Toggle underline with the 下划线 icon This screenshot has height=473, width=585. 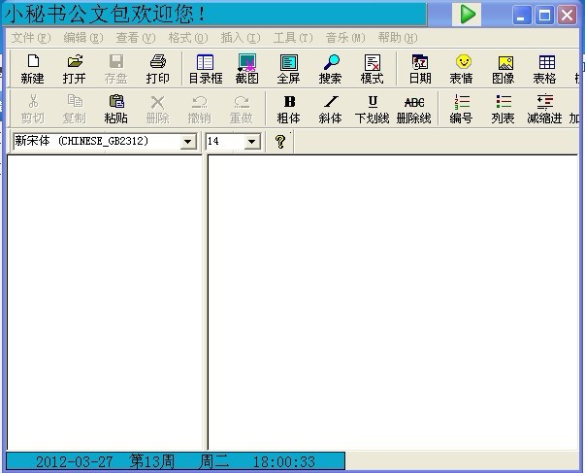pyautogui.click(x=373, y=109)
